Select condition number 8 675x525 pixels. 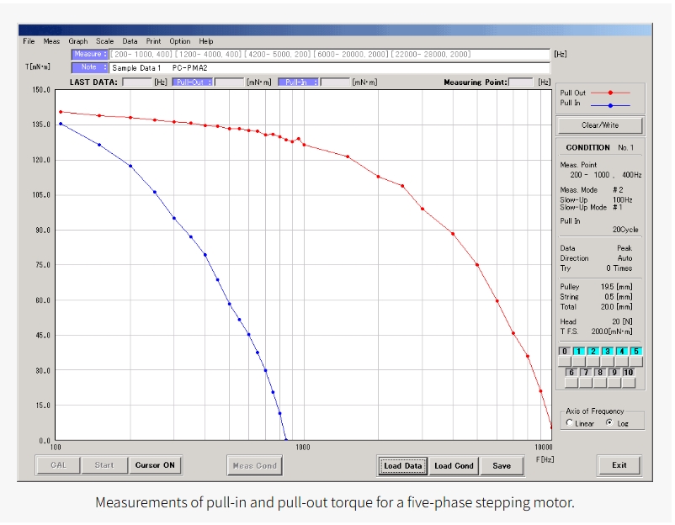[x=599, y=372]
